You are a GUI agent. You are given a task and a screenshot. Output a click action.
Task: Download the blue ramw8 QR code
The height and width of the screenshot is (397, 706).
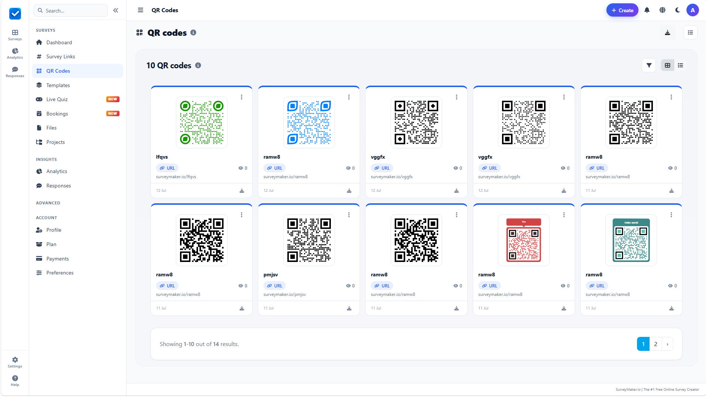[349, 190]
